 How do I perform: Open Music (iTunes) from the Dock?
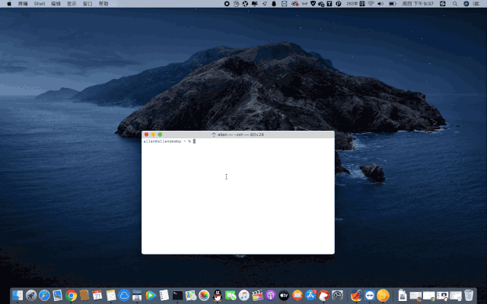point(243,295)
